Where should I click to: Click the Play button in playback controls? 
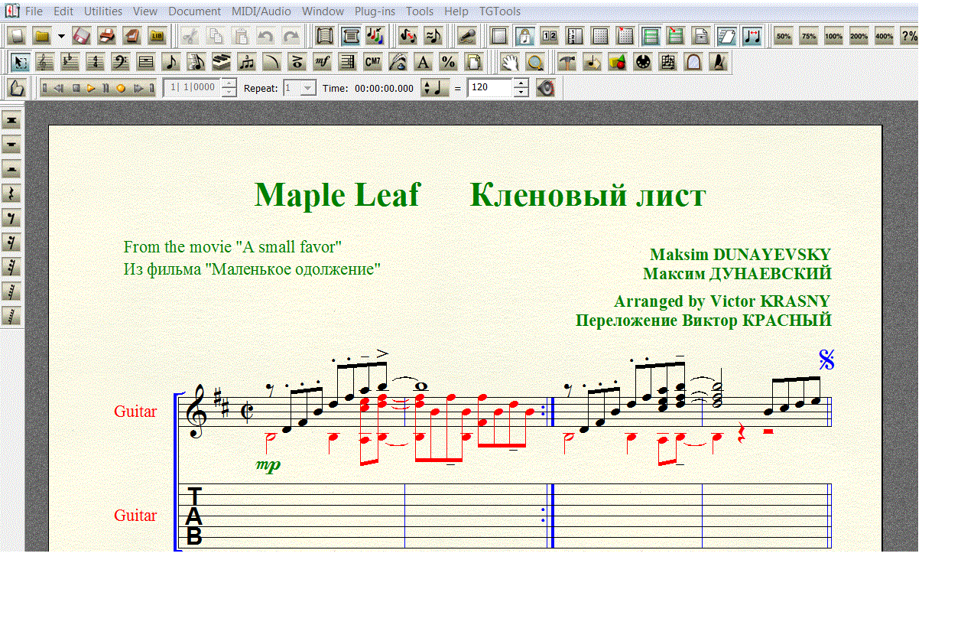[x=90, y=88]
